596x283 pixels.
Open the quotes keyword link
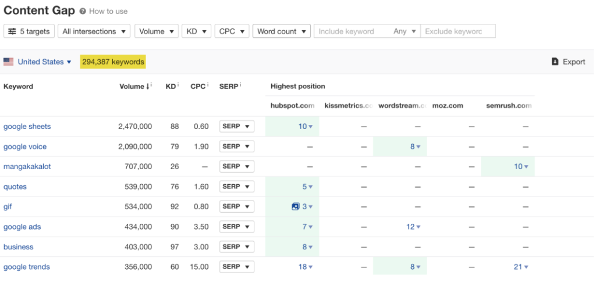pyautogui.click(x=15, y=187)
